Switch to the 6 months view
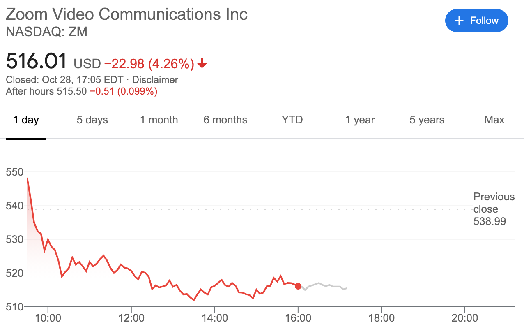The width and height of the screenshot is (524, 329). [x=225, y=120]
